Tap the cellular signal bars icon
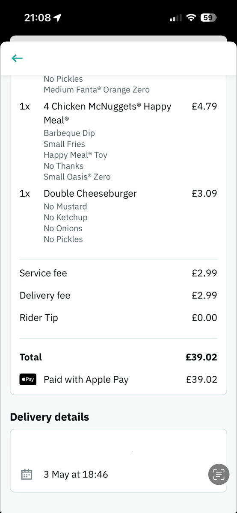237x513 pixels. click(x=175, y=18)
